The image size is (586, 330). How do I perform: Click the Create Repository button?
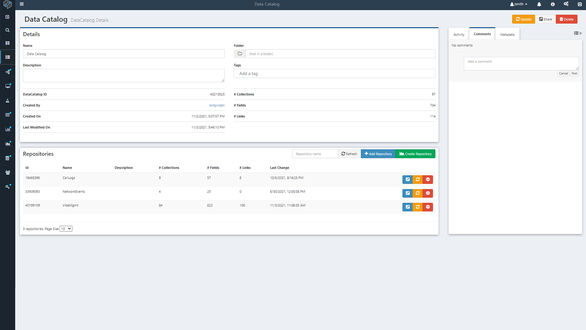pyautogui.click(x=415, y=154)
